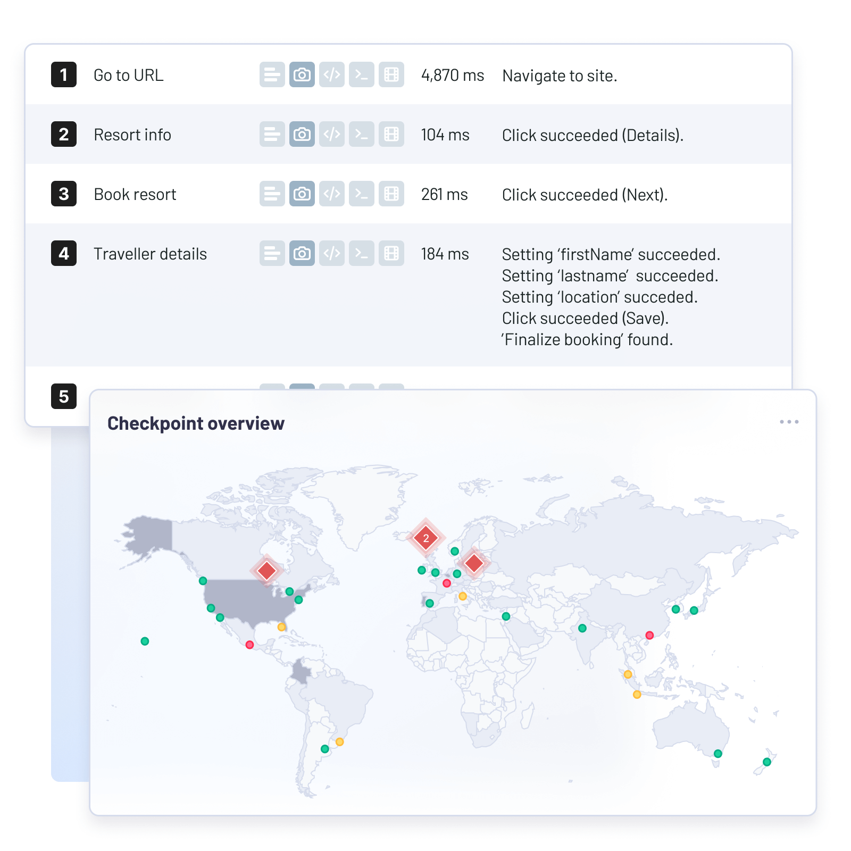851x851 pixels.
Task: View the filmstrip for the Go to URL step
Action: tap(391, 75)
